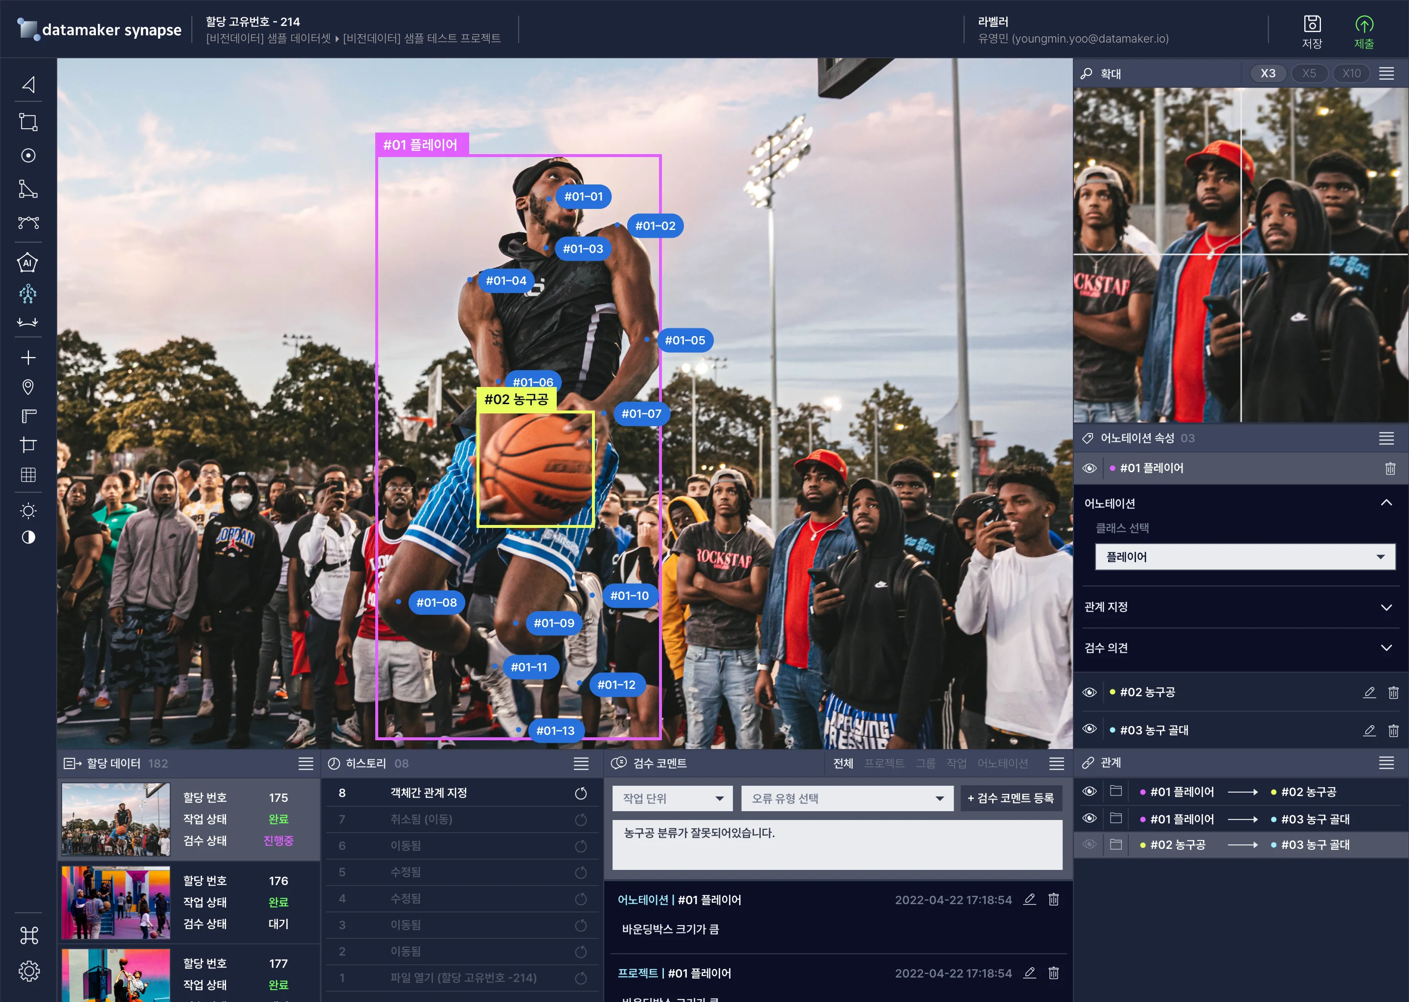Select the bounding box tool
Image resolution: width=1409 pixels, height=1002 pixels.
28,121
